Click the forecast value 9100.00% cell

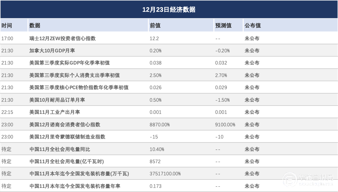coord(225,125)
